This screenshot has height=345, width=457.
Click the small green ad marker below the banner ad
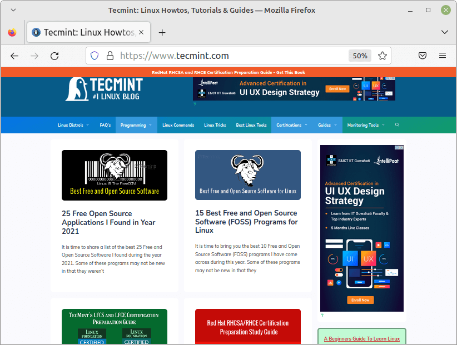pyautogui.click(x=195, y=104)
